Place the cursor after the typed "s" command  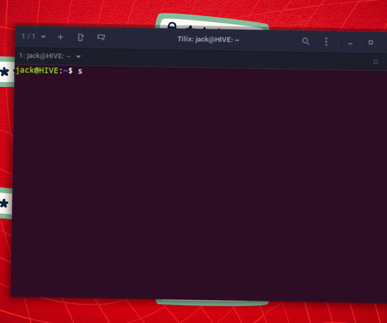click(x=83, y=71)
